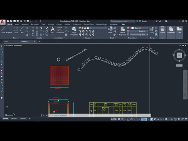This screenshot has height=141, width=188.
Task: Open status bar customization menu
Action: pos(186,119)
